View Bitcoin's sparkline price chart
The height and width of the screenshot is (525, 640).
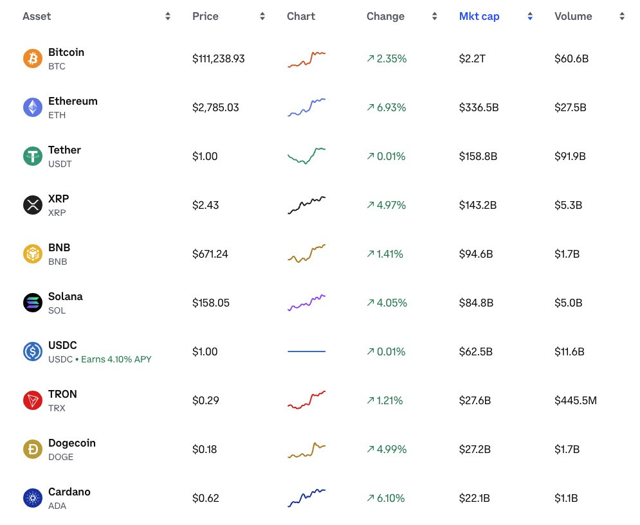pyautogui.click(x=307, y=59)
